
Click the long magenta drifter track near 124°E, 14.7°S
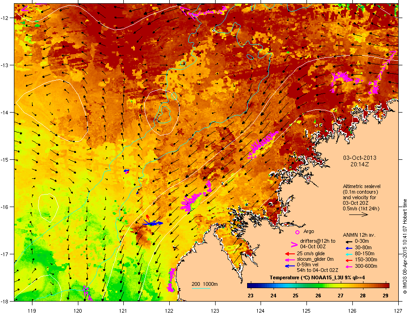click(x=262, y=145)
